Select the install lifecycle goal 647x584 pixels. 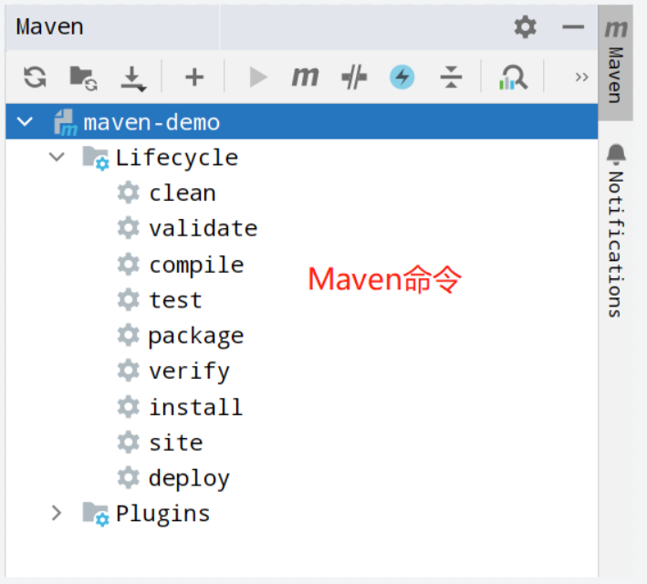click(196, 407)
